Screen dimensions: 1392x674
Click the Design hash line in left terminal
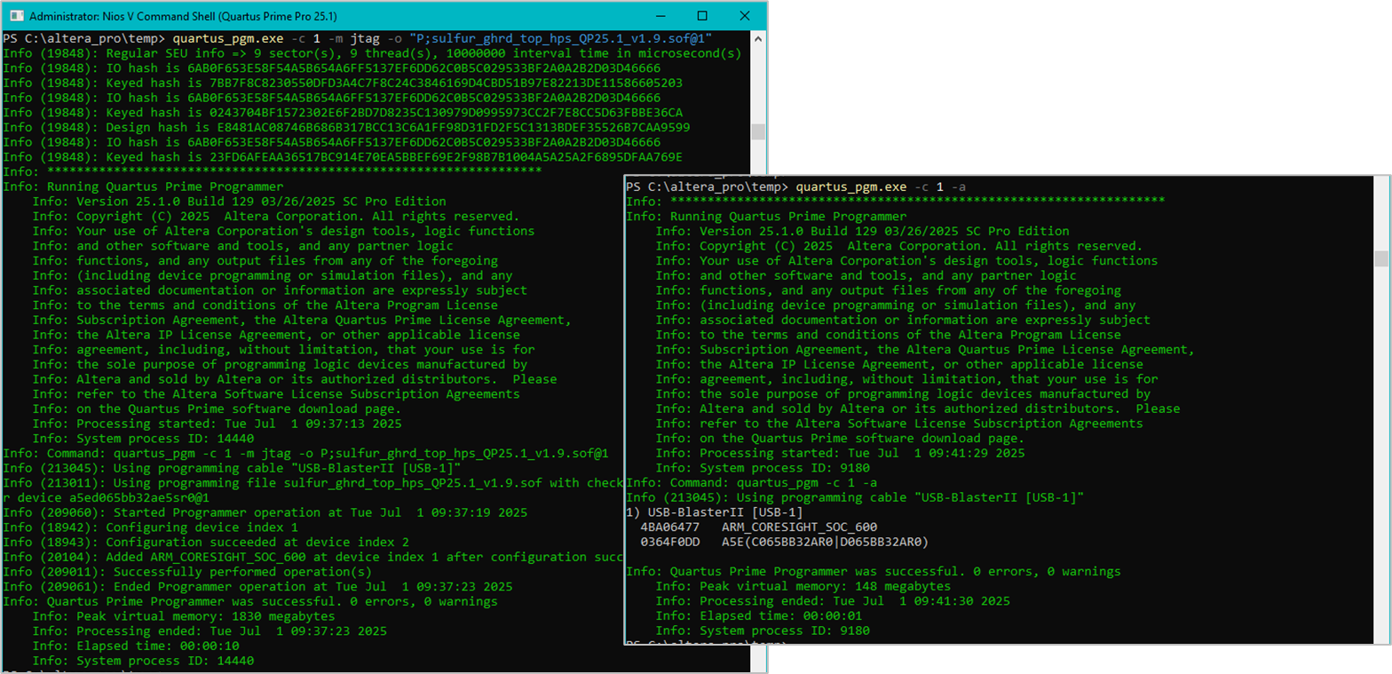coord(346,127)
